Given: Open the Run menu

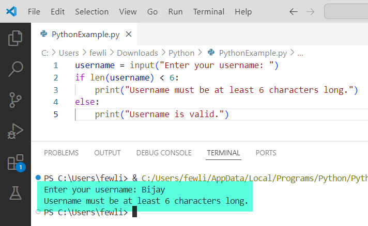Looking at the screenshot, I should tap(175, 11).
